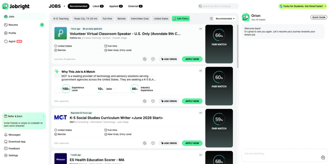The width and height of the screenshot is (328, 164).
Task: Select the Remote filter chip
Action: [x=121, y=19]
